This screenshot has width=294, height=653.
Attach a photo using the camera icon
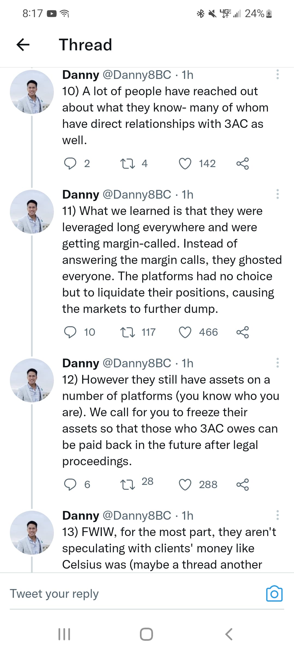274,593
